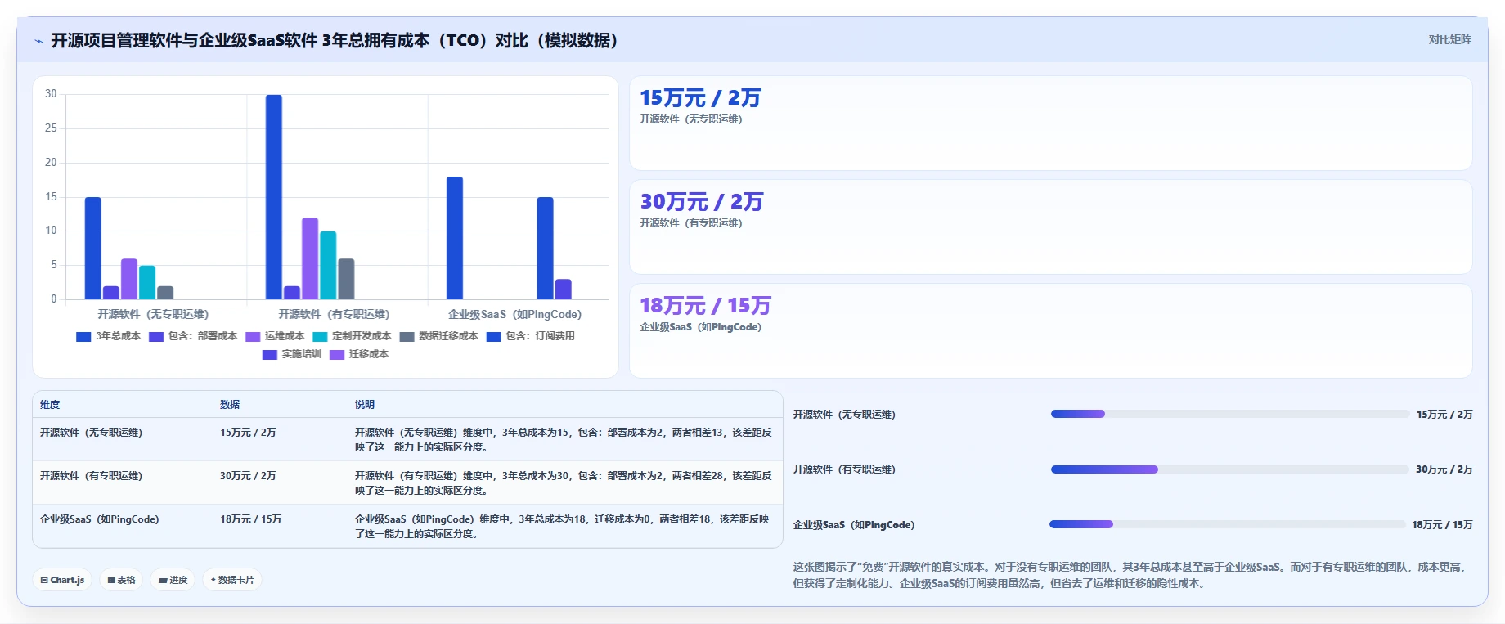
Task: Toggle the 包含：订阅费用 legend entry
Action: click(x=530, y=336)
